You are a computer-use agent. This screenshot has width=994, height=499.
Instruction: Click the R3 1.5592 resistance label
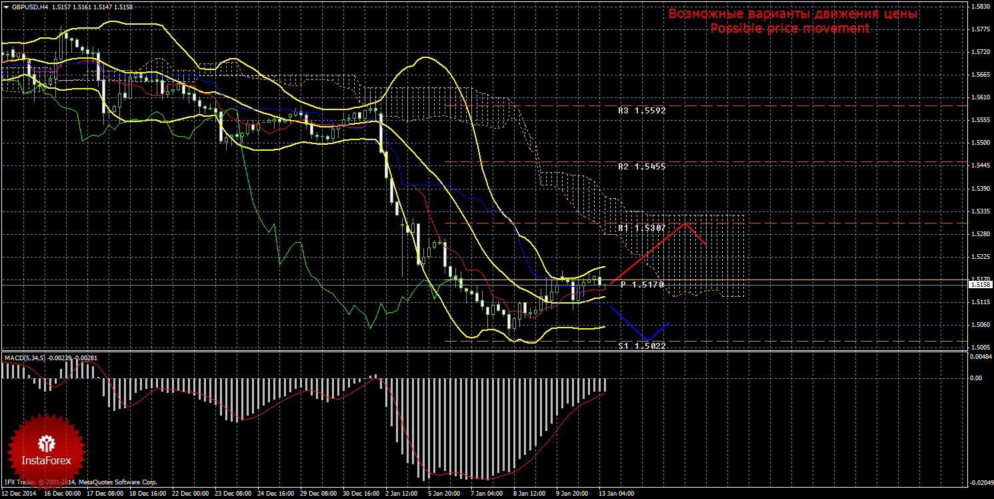[641, 111]
